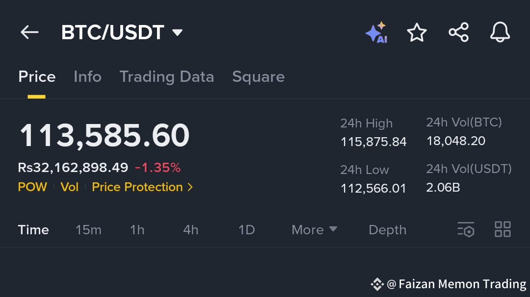Tap the share icon
The height and width of the screenshot is (297, 530).
tap(458, 33)
